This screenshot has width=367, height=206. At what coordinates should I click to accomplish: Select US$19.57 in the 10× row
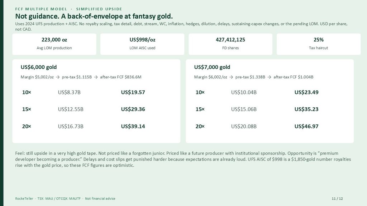[133, 92]
